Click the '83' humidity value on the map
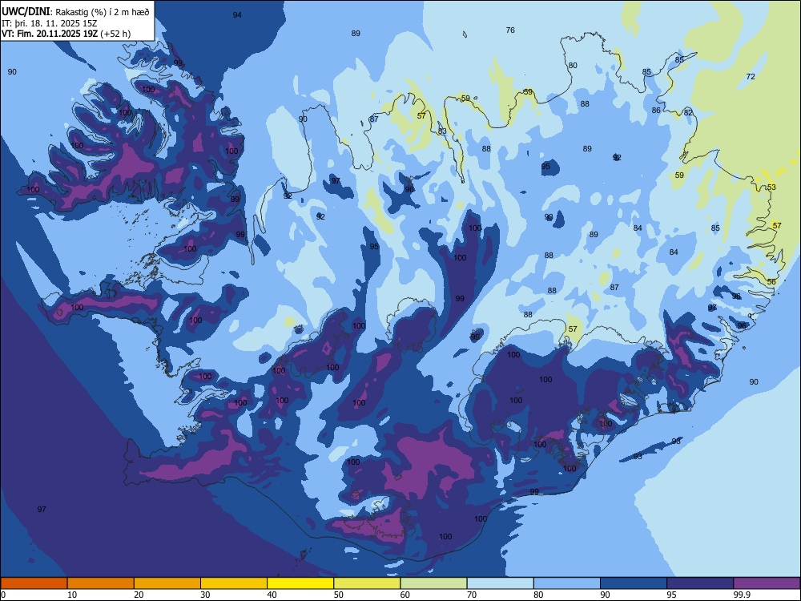Screen dimensions: 801x601 click(x=442, y=131)
